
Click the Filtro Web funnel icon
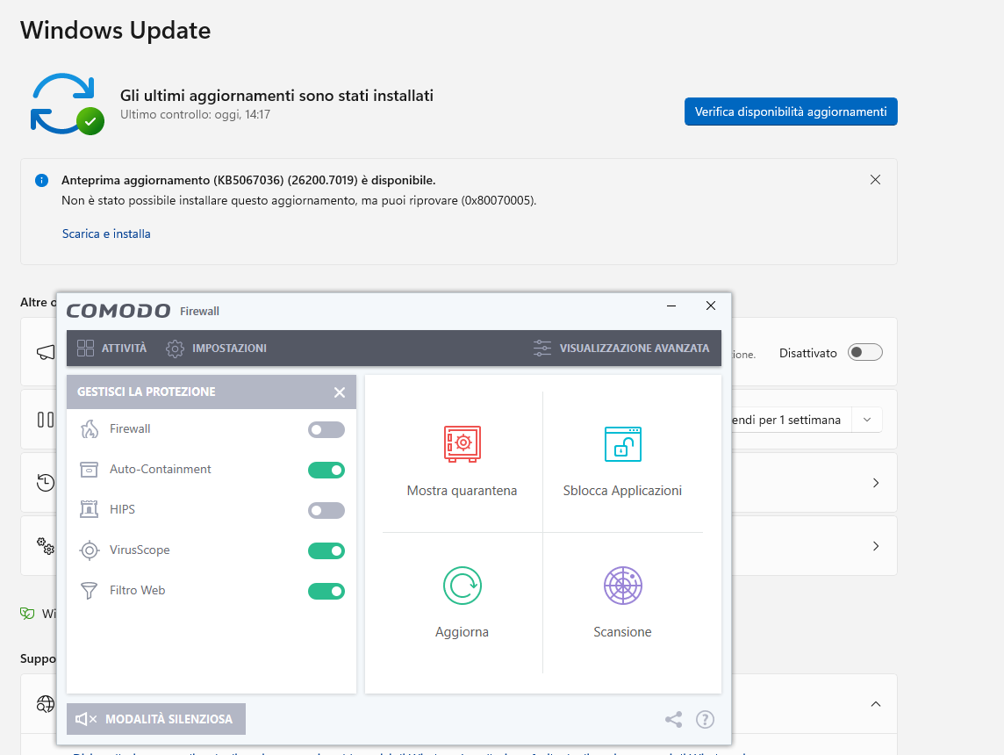90,591
